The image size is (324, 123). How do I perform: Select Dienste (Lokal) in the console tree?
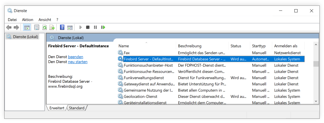[x=26, y=37]
